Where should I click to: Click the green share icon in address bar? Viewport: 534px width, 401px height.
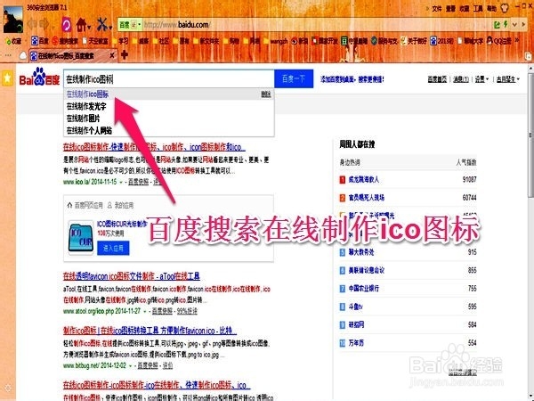point(498,25)
